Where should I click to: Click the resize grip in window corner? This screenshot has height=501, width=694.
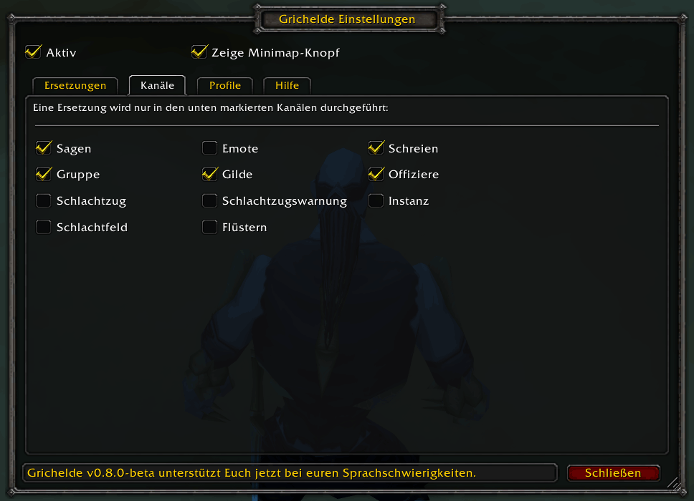click(675, 485)
